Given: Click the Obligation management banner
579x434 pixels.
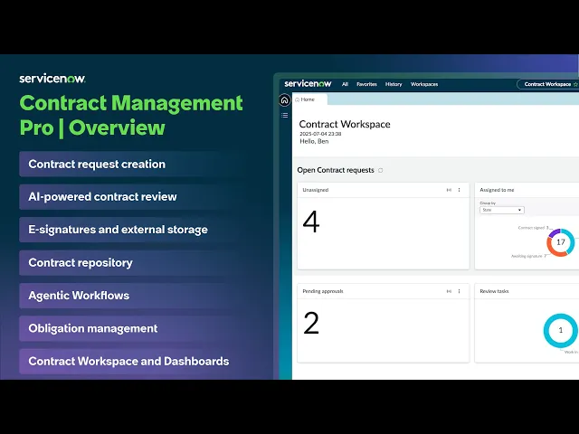Looking at the screenshot, I should tap(128, 328).
